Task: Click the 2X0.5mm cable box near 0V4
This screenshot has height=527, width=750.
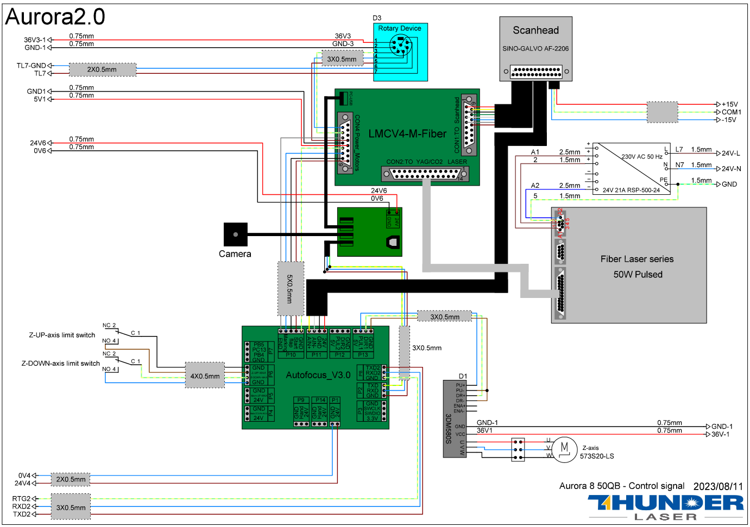Action: [x=71, y=479]
